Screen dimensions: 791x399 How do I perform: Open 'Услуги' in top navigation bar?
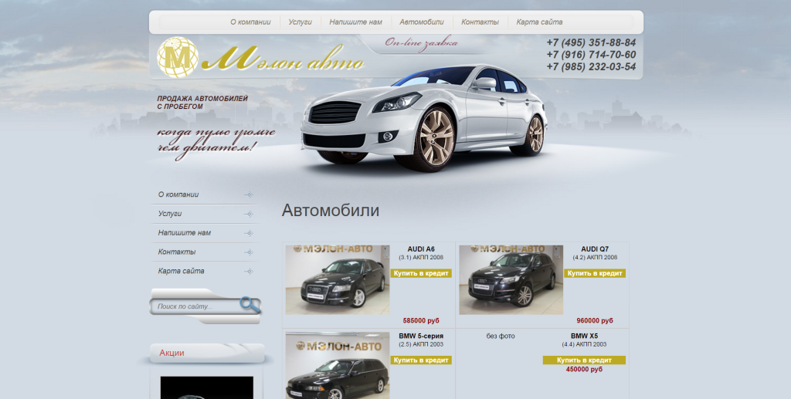click(x=300, y=22)
